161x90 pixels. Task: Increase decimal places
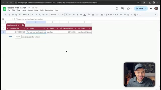(x=44, y=14)
